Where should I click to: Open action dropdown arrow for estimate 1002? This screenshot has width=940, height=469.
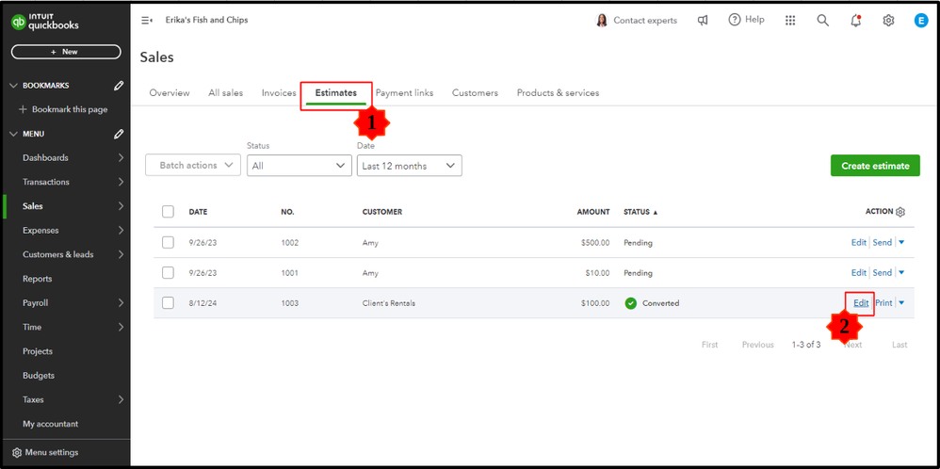coord(901,242)
